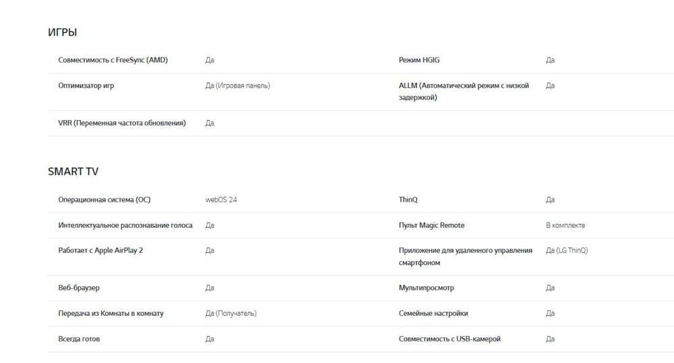Click the Передача из Комнаты в комнату label
Image resolution: width=674 pixels, height=363 pixels.
pos(111,313)
